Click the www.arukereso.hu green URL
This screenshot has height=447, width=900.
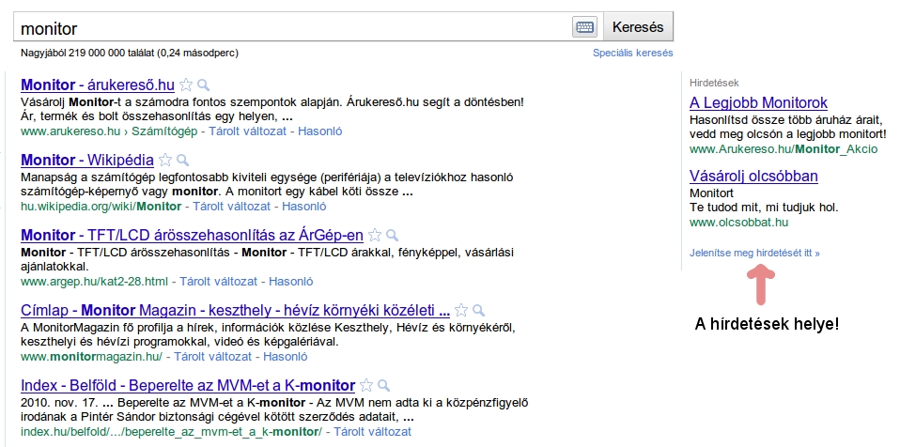pos(70,131)
